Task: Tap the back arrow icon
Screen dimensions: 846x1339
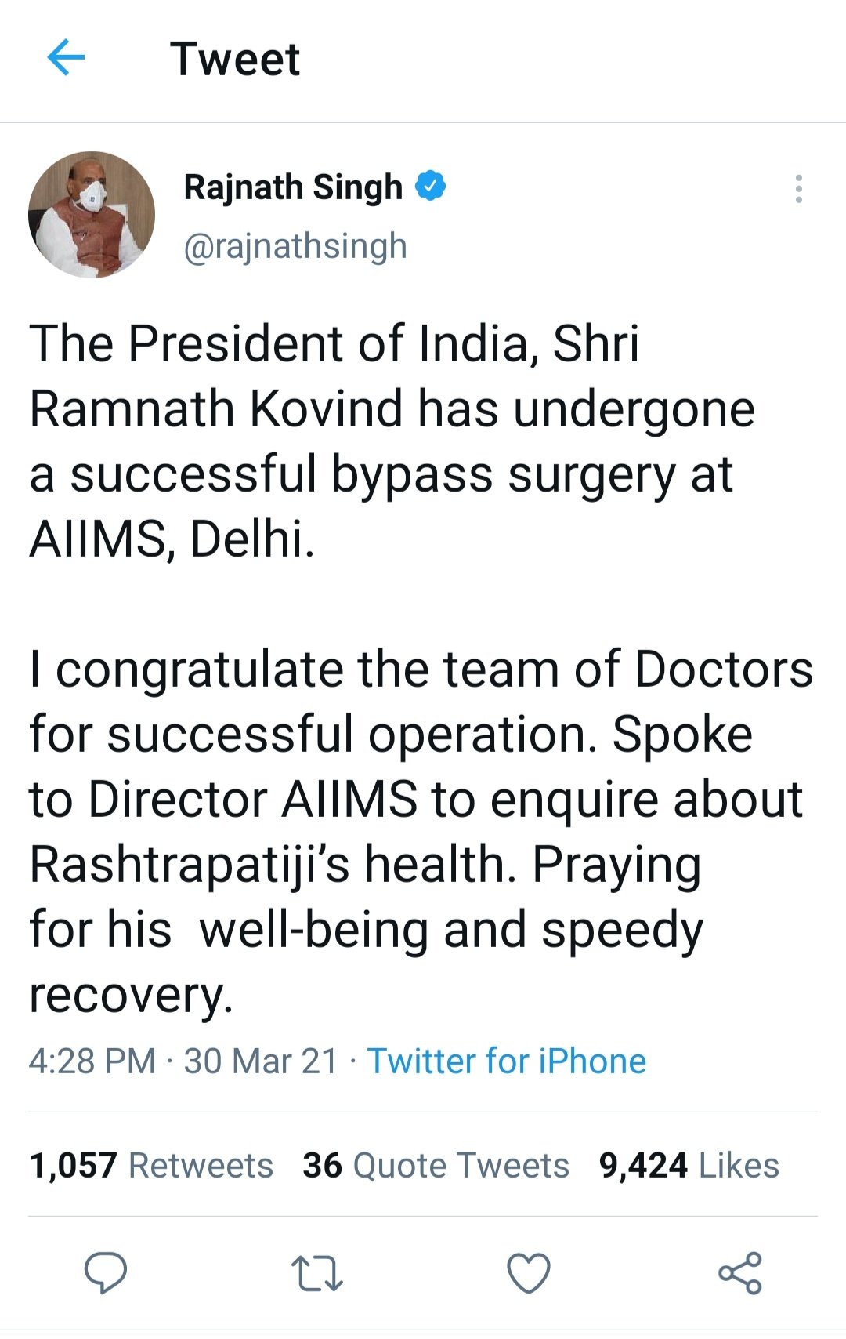Action: click(x=66, y=59)
